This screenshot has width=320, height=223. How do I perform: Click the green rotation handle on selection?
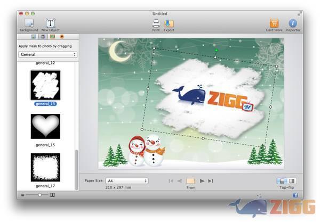(216, 51)
